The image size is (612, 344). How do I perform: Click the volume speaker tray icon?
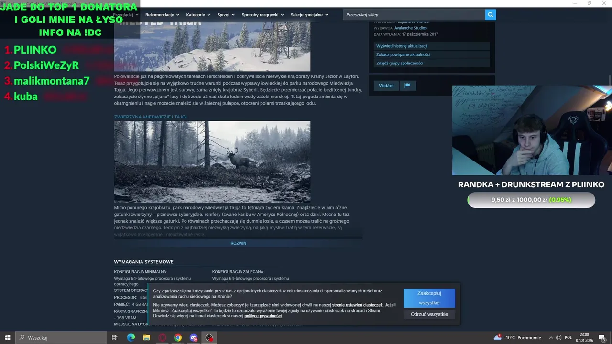[558, 338]
